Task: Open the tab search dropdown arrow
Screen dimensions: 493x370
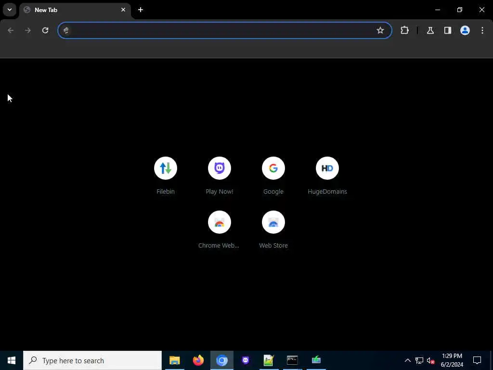Action: (x=10, y=10)
